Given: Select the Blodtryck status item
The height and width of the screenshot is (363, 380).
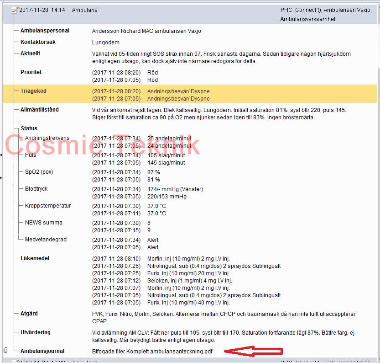Looking at the screenshot, I should click(x=36, y=189).
